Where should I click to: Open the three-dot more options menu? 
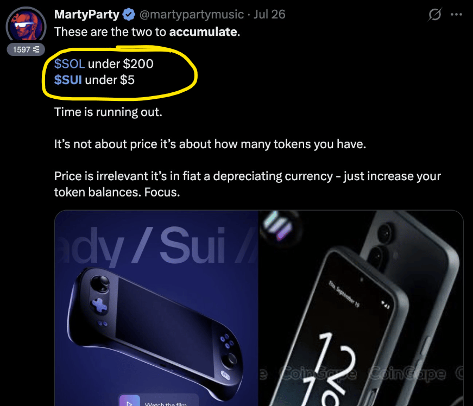coord(456,14)
